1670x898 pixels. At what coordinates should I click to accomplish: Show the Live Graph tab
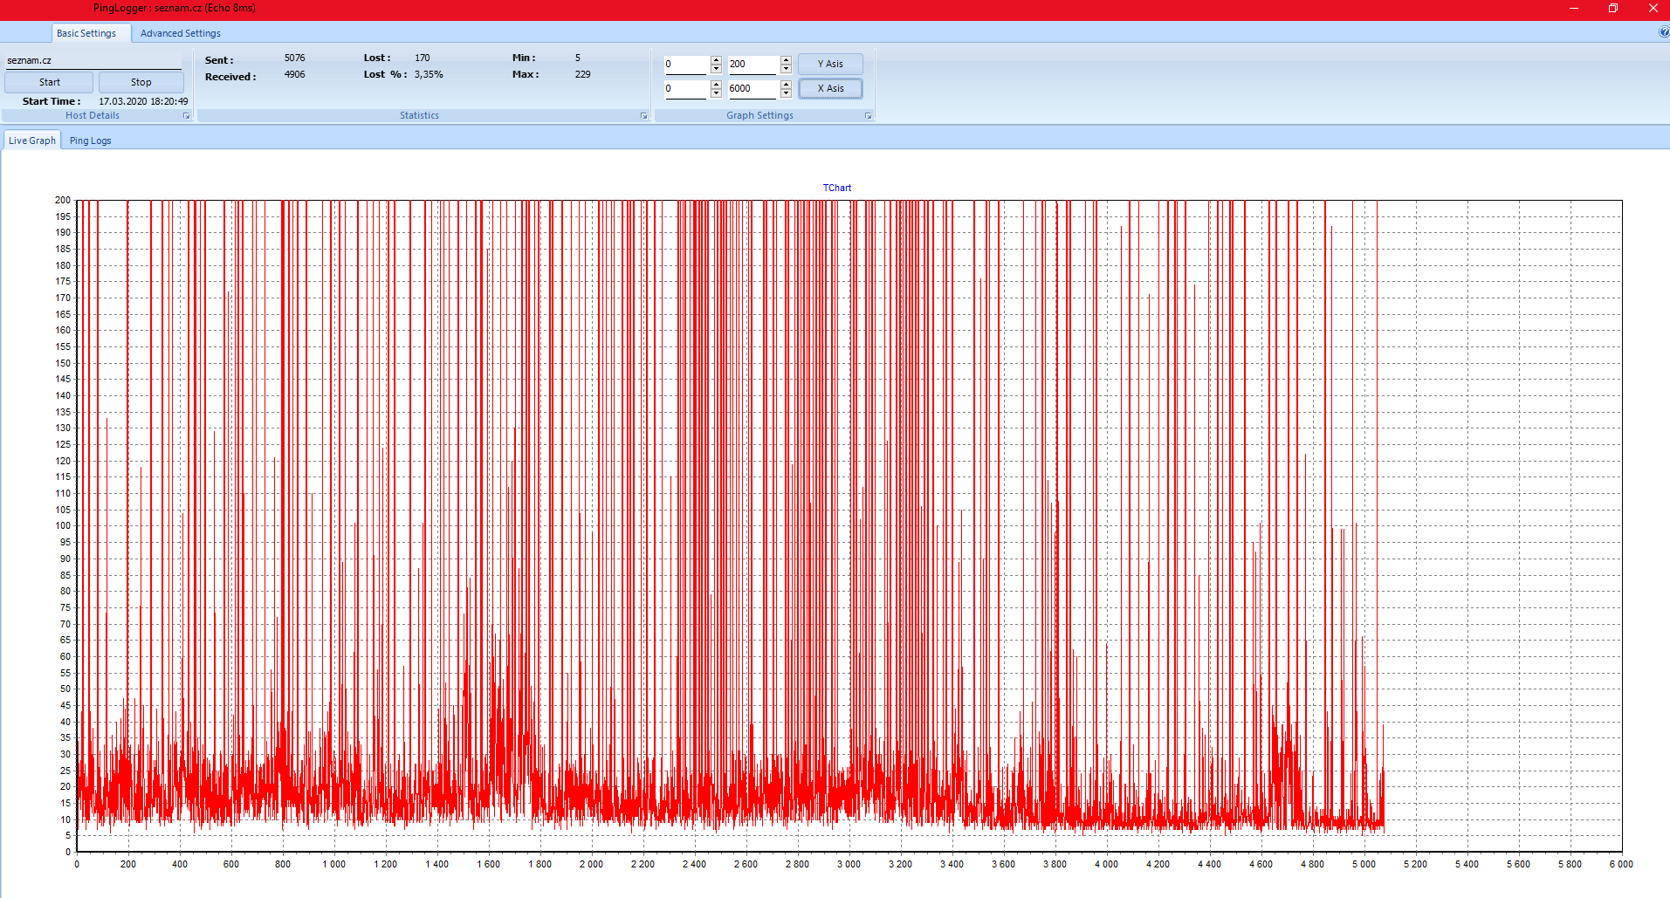[32, 141]
